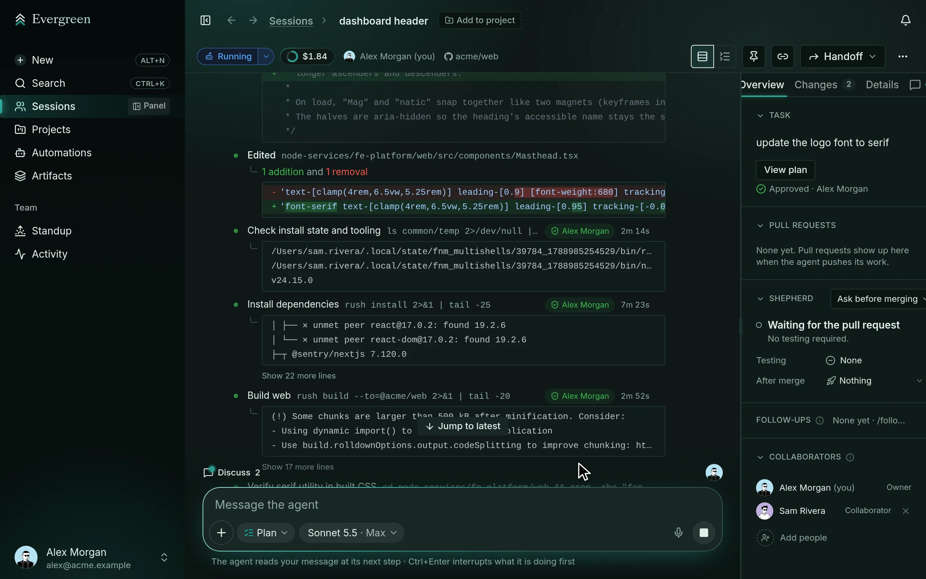The width and height of the screenshot is (926, 579).
Task: Toggle the sidebar collapse icon
Action: (x=205, y=20)
